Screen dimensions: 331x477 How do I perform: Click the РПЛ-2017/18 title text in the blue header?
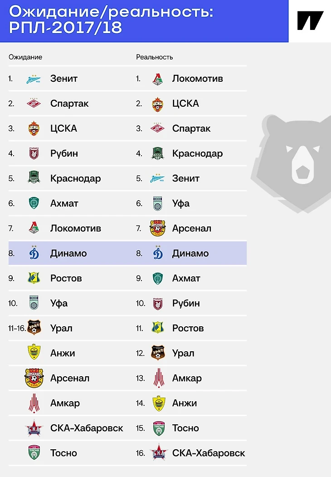point(66,28)
